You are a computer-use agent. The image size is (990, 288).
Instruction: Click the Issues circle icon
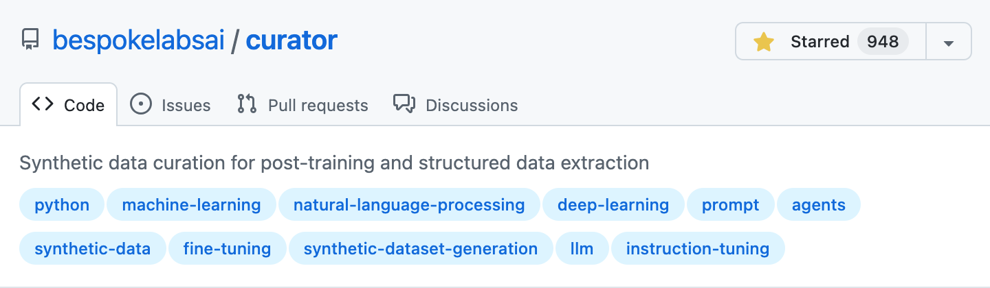pos(141,104)
